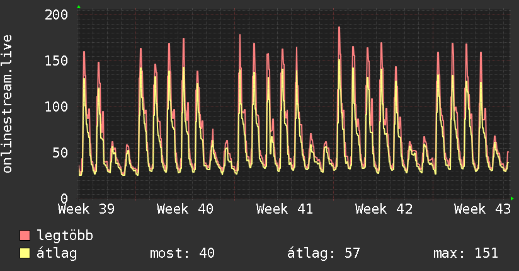Click the 200 y-axis tick label
519x271 pixels.
(x=56, y=14)
